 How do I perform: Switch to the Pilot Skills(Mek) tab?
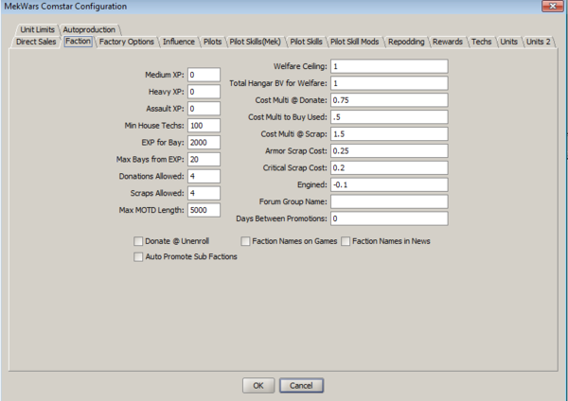[x=256, y=42]
